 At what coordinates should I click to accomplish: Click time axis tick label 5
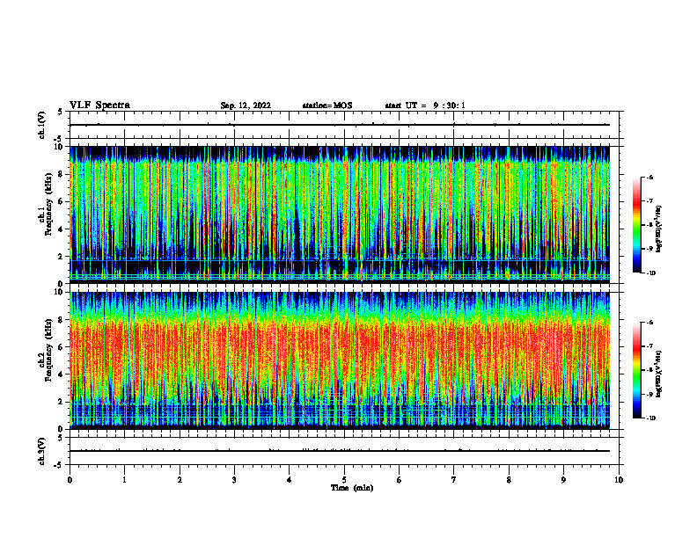[x=344, y=480]
